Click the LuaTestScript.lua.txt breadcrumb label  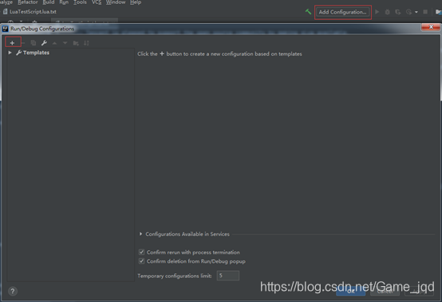pos(33,11)
